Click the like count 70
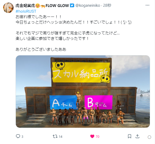This screenshot has width=155, height=144. coord(97,136)
